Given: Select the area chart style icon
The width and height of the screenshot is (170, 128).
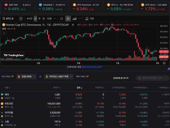Looking at the screenshot, I should (x=75, y=19).
